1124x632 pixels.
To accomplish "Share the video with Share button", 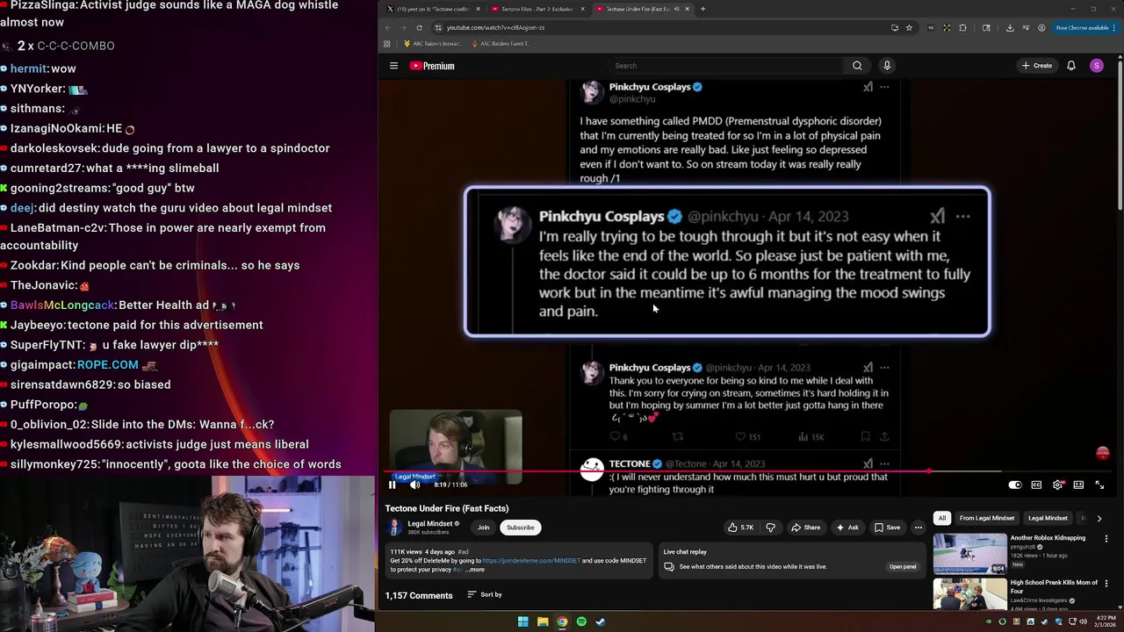I will click(805, 528).
